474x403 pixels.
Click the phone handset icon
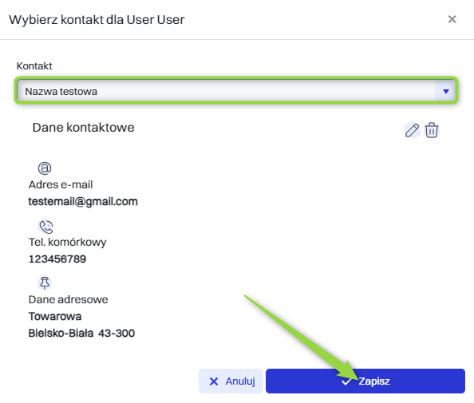46,227
